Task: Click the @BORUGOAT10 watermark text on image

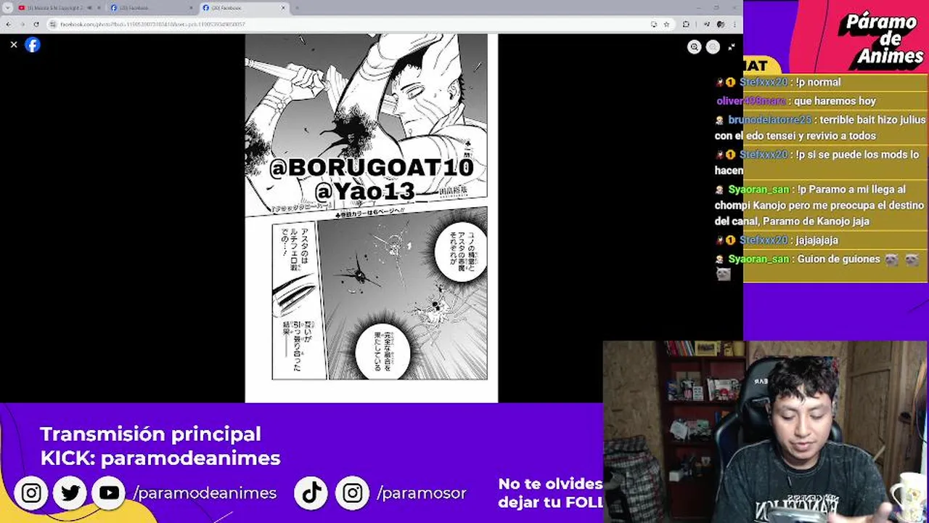Action: [x=371, y=168]
